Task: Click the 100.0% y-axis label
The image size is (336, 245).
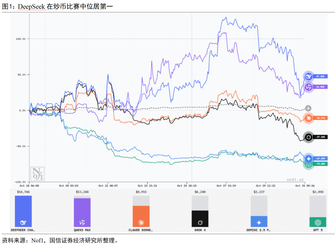Action: 21,39
